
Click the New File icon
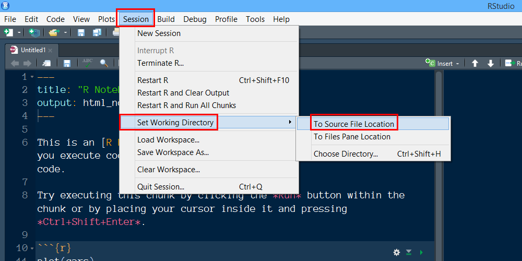[x=8, y=32]
